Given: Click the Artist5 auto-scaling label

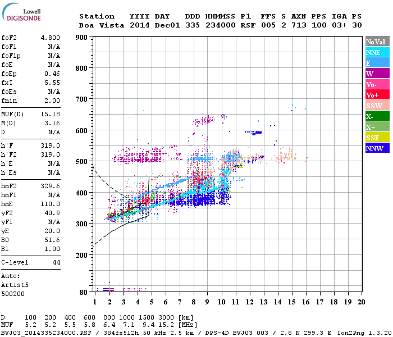Looking at the screenshot, I should point(15,285).
